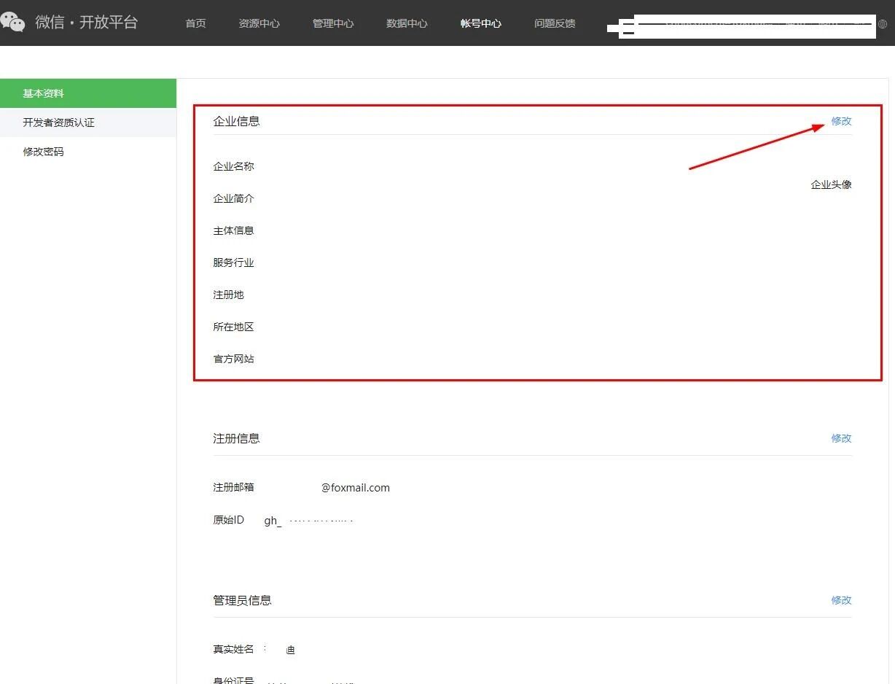Viewport: 895px width, 684px height.
Task: Click the 所在地区 label
Action: point(233,327)
